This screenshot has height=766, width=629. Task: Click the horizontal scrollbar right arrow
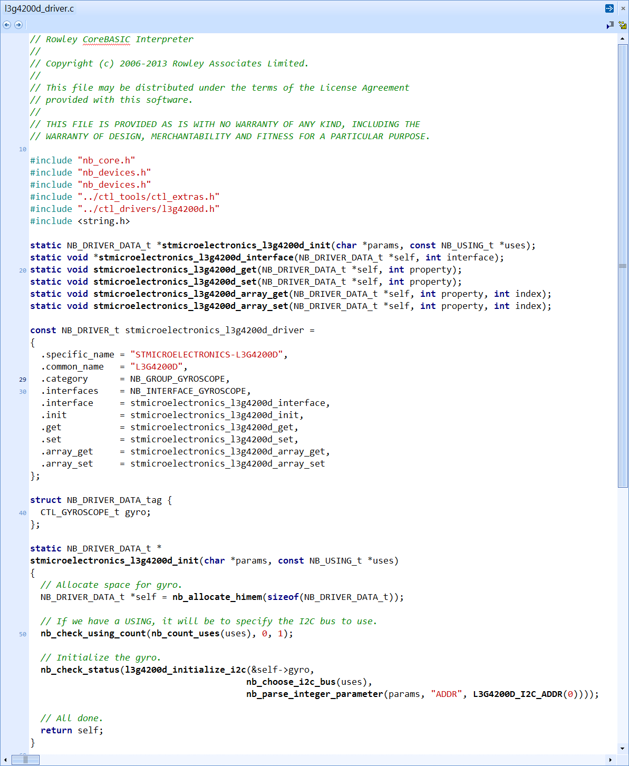point(611,760)
